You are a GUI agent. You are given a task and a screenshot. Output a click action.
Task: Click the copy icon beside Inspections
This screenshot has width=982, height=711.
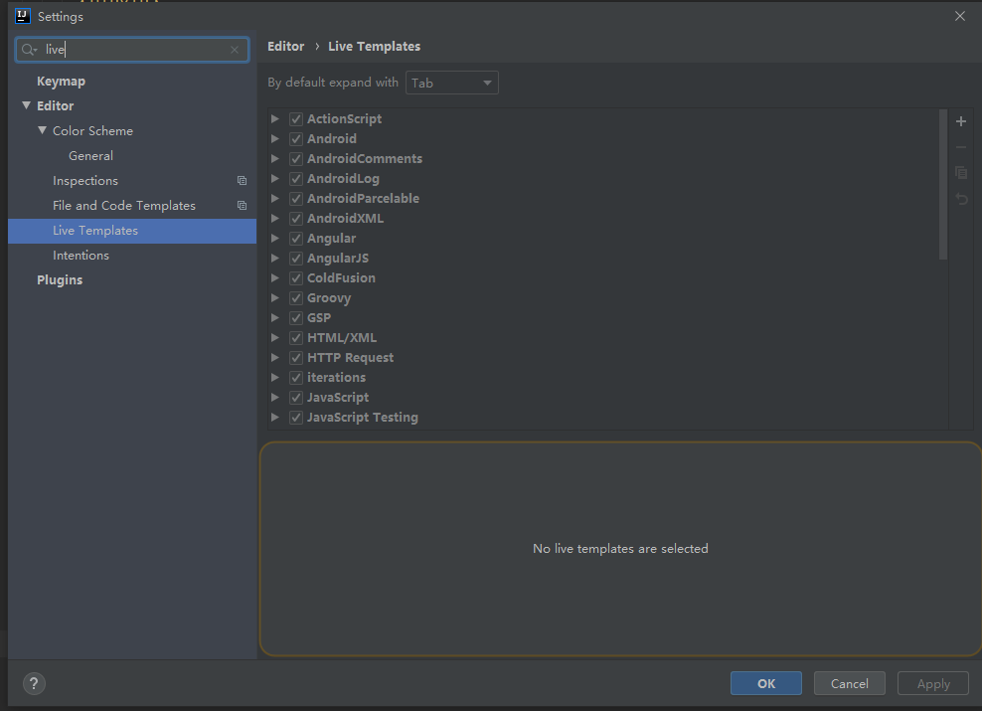click(x=242, y=181)
